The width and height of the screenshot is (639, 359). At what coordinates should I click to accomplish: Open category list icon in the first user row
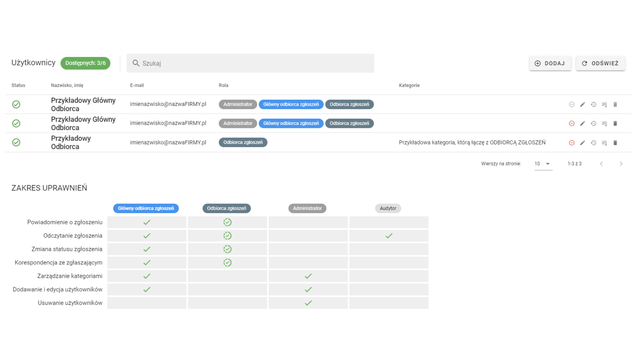click(604, 105)
